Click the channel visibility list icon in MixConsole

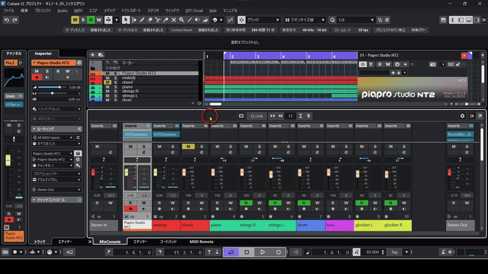tap(241, 116)
